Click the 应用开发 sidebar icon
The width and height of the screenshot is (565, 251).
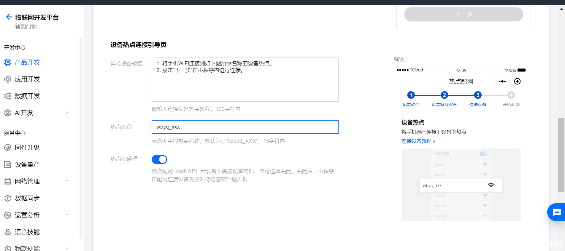[x=8, y=79]
